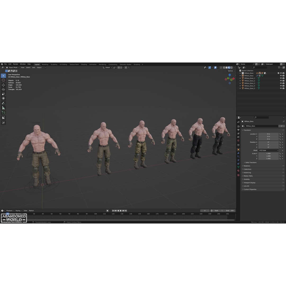Click the End frame 250 field
286x286 pixels.
[x=230, y=211]
